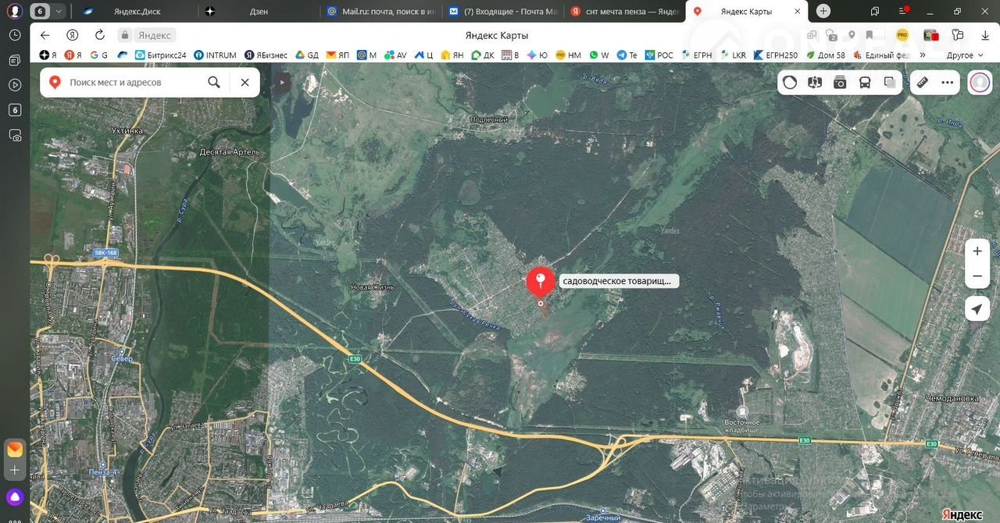This screenshot has width=1000, height=523.
Task: Switch to the Дзен tab
Action: pos(258,12)
